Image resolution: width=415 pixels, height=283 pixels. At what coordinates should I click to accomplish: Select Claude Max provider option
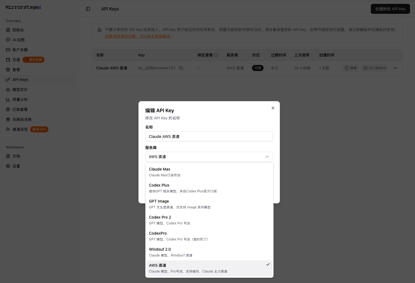click(x=209, y=172)
